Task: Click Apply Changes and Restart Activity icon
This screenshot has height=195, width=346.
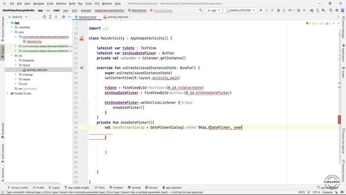Action: tap(267, 10)
